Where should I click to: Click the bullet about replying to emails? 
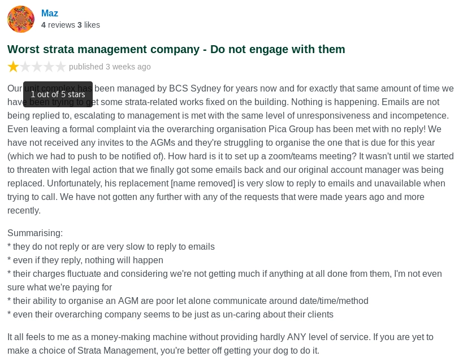point(111,246)
